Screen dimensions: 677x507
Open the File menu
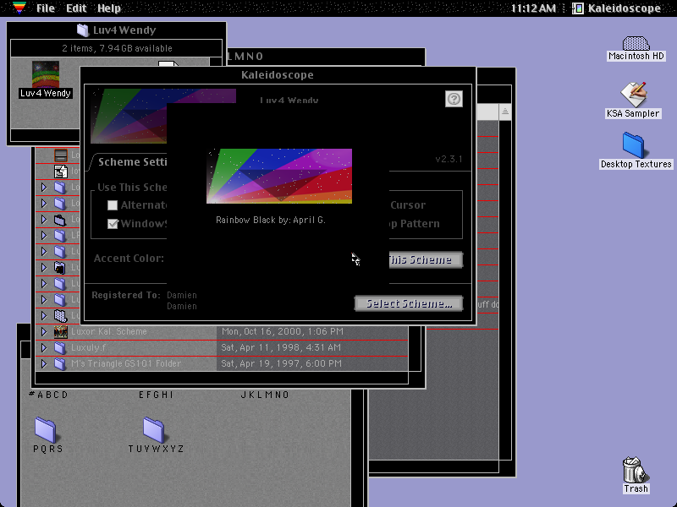click(x=46, y=8)
